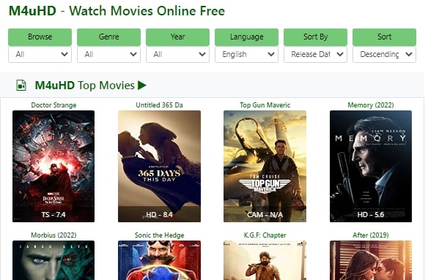
Task: Open the Browse dropdown set to All
Action: click(40, 55)
